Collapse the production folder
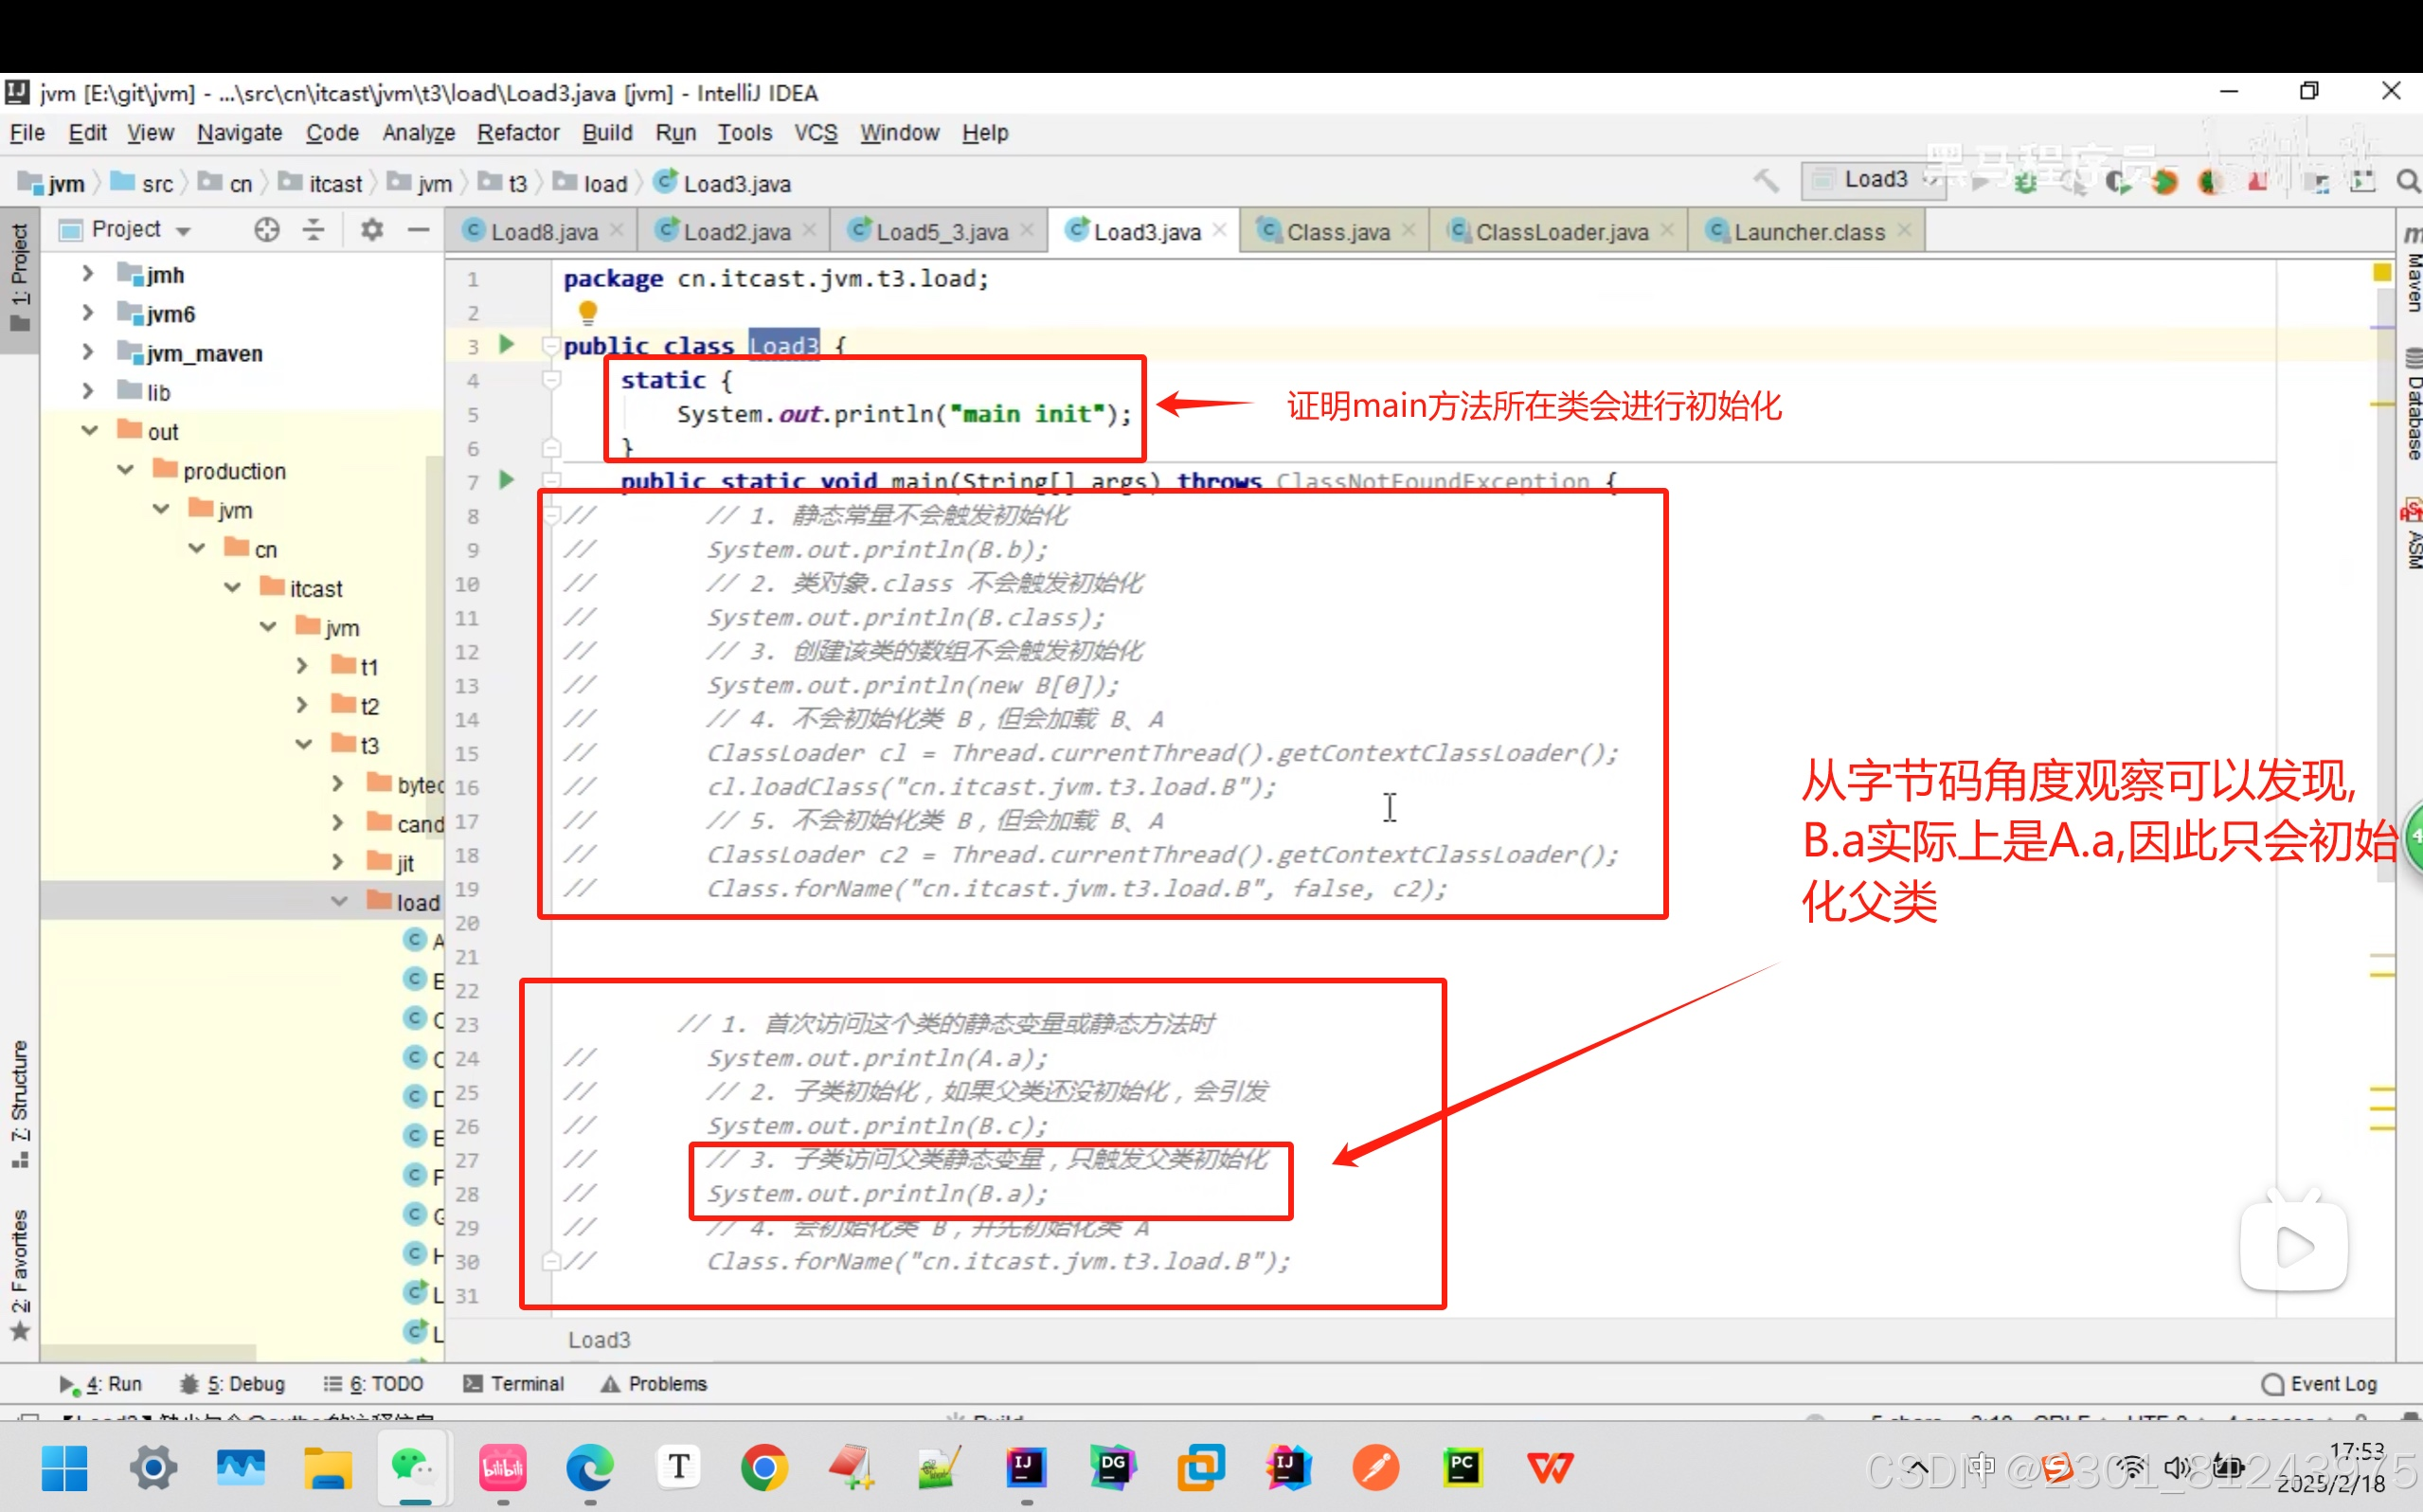Image resolution: width=2423 pixels, height=1512 pixels. (x=126, y=470)
